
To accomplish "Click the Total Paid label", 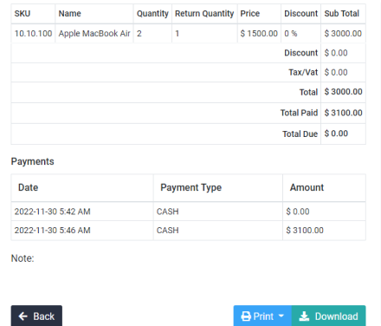I will [x=299, y=113].
